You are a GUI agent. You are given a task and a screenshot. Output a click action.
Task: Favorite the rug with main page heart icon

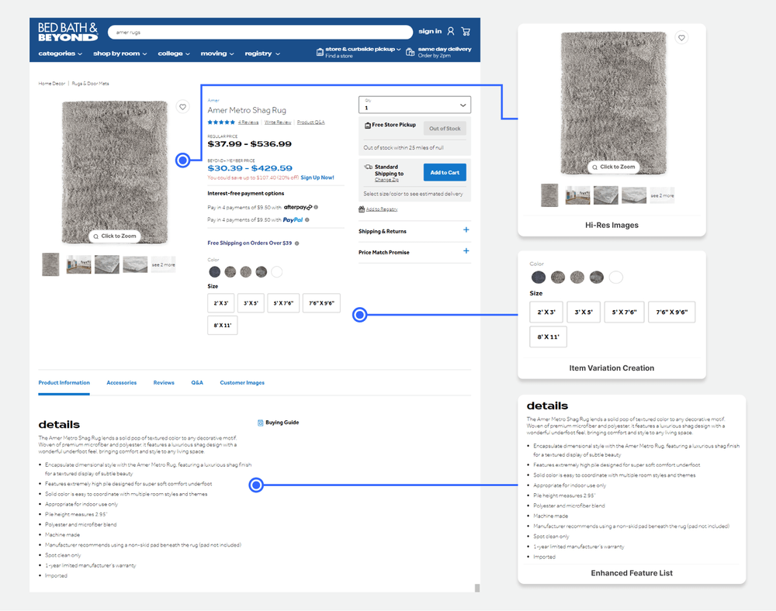click(x=182, y=107)
